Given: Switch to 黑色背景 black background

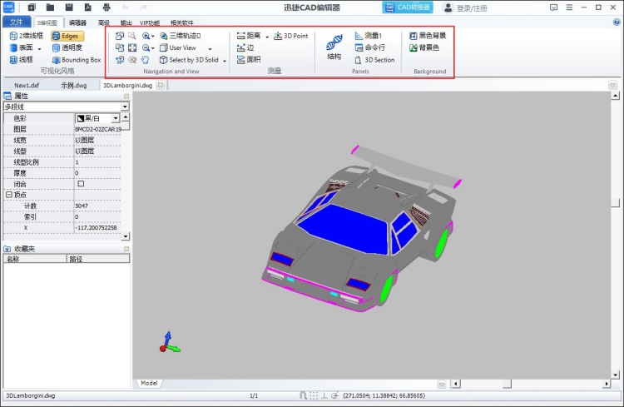Looking at the screenshot, I should tap(428, 36).
